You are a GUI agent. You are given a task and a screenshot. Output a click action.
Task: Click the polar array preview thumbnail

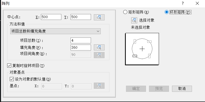142,49
